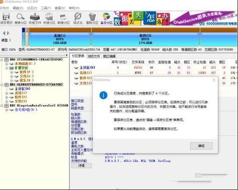Collapse the 扩展分区 tree node
Image resolution: width=238 pixels, height=190 pixels.
6,68
